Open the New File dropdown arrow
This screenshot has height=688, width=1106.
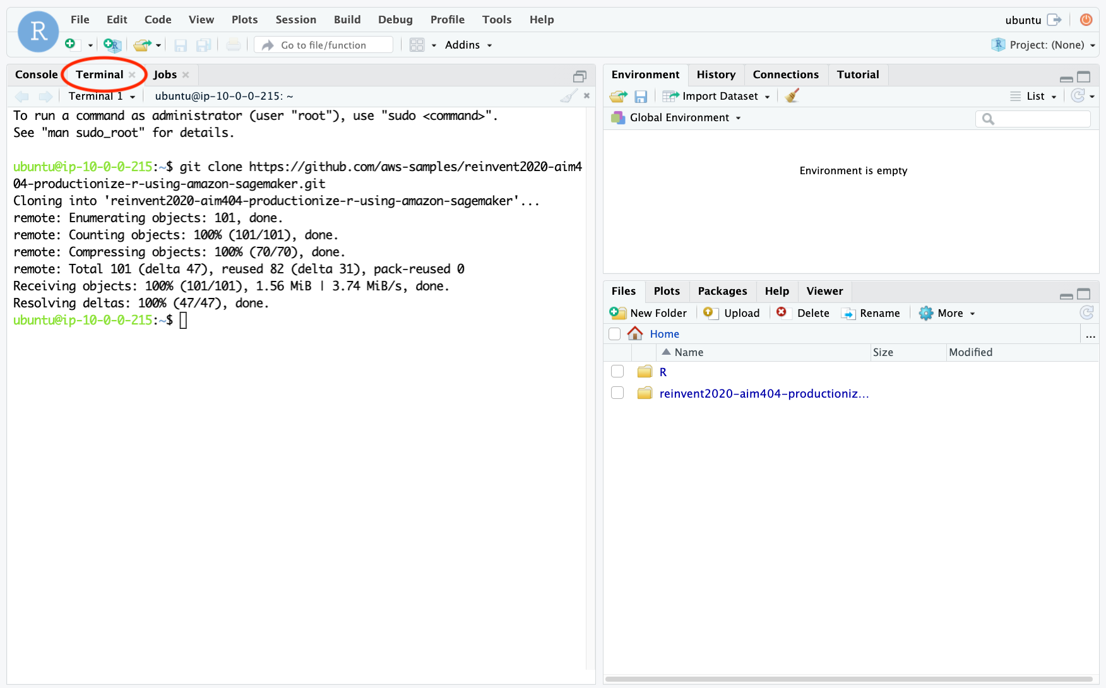[x=90, y=45]
